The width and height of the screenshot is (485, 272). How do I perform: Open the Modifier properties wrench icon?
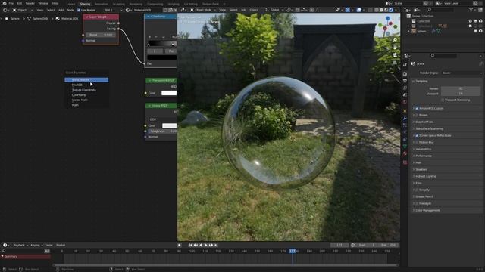405,118
